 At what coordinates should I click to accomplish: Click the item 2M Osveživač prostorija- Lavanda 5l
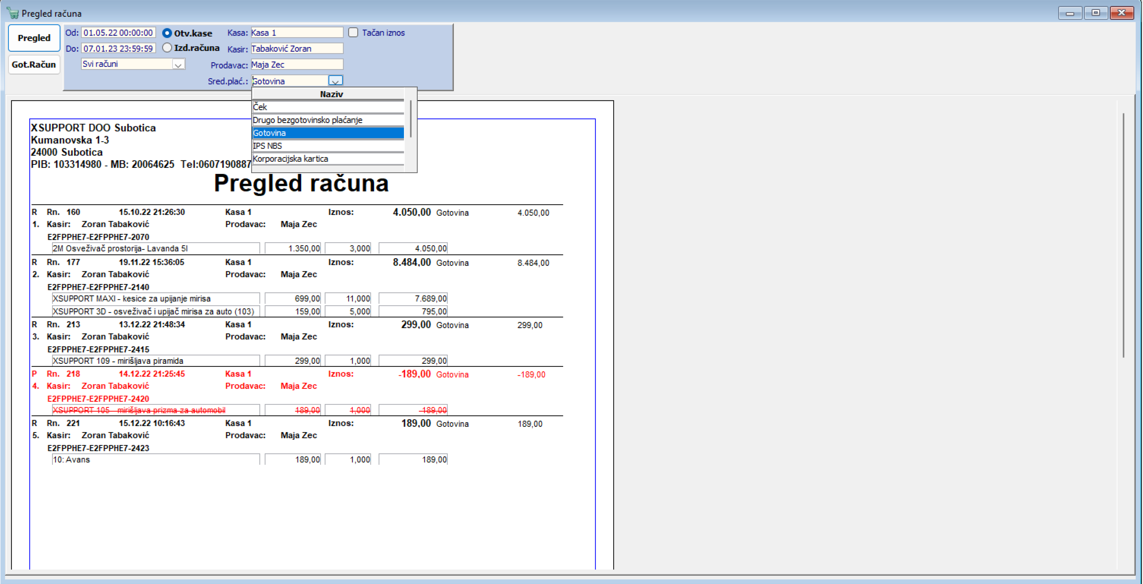click(x=156, y=248)
